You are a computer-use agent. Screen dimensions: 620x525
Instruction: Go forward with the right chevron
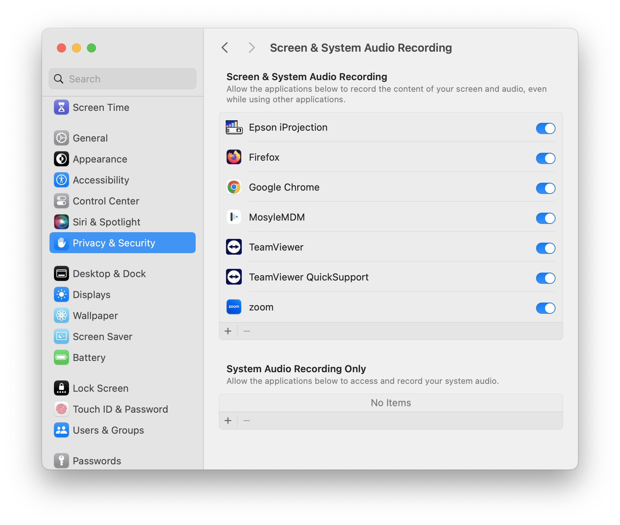(252, 48)
